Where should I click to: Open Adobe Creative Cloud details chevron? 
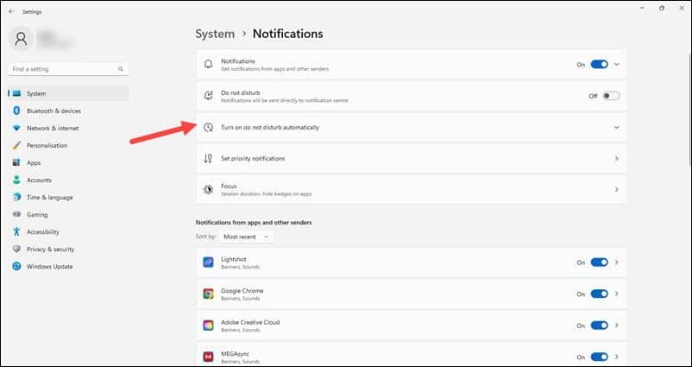[x=617, y=326]
